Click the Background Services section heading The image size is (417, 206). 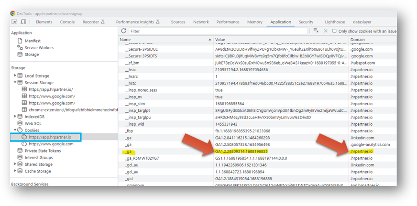pos(30,184)
